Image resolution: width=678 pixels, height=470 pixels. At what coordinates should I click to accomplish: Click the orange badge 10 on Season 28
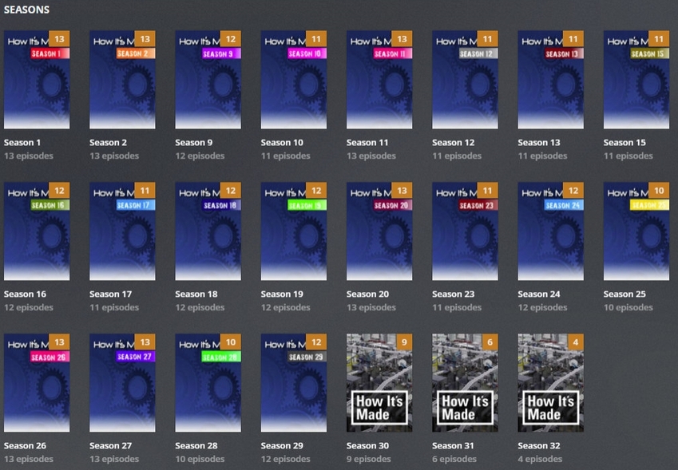[231, 342]
